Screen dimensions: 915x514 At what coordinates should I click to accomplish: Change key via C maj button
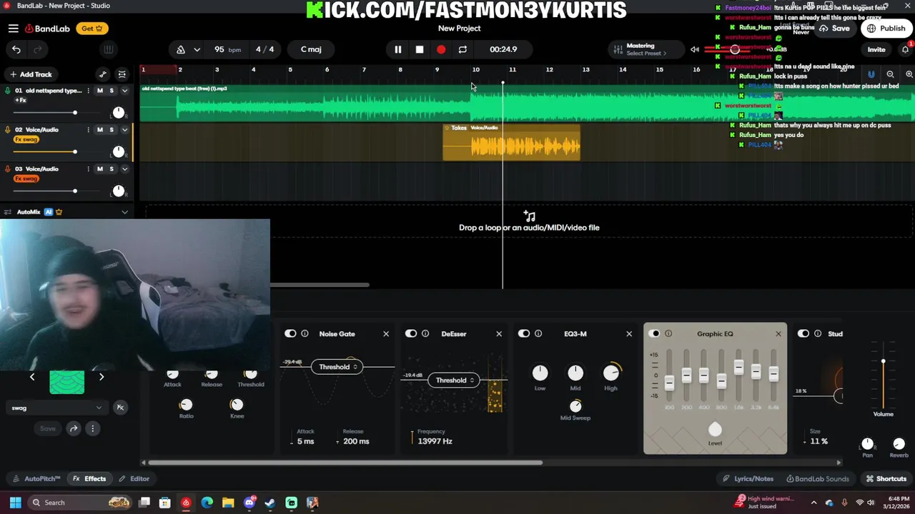click(x=311, y=49)
